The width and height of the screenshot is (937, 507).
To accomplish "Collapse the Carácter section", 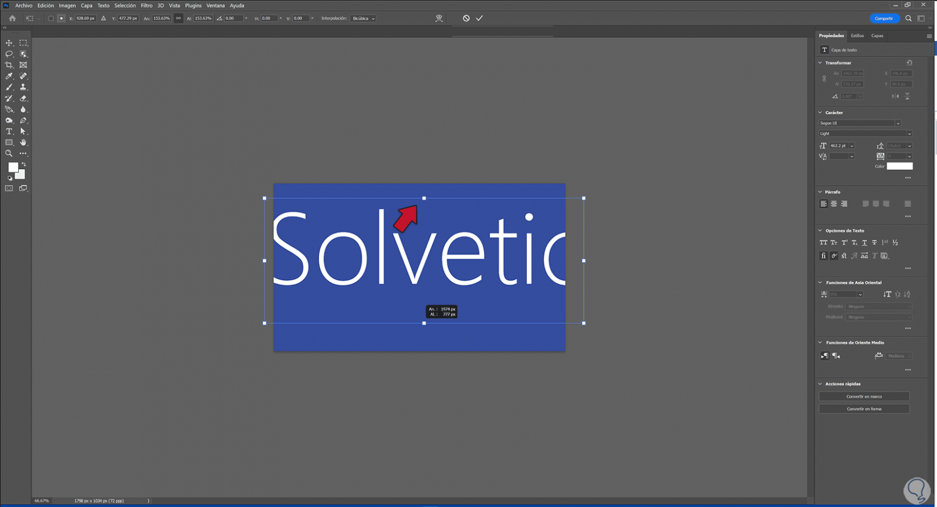I will point(820,113).
